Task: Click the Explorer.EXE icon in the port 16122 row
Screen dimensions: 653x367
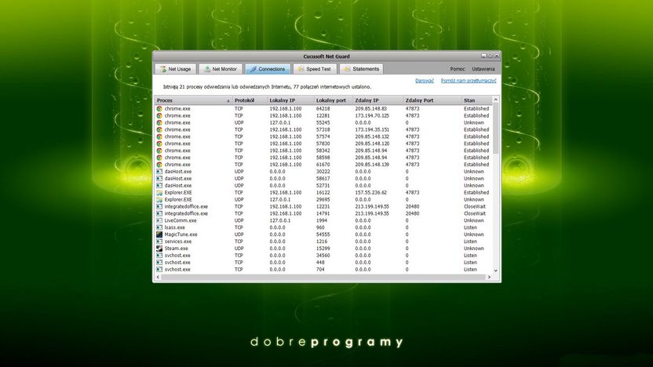Action: pos(159,193)
